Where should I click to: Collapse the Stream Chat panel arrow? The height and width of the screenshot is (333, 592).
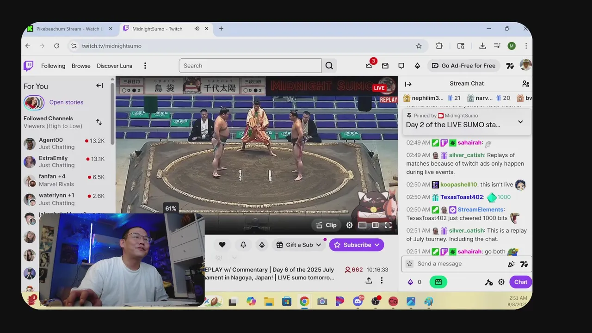pyautogui.click(x=408, y=84)
